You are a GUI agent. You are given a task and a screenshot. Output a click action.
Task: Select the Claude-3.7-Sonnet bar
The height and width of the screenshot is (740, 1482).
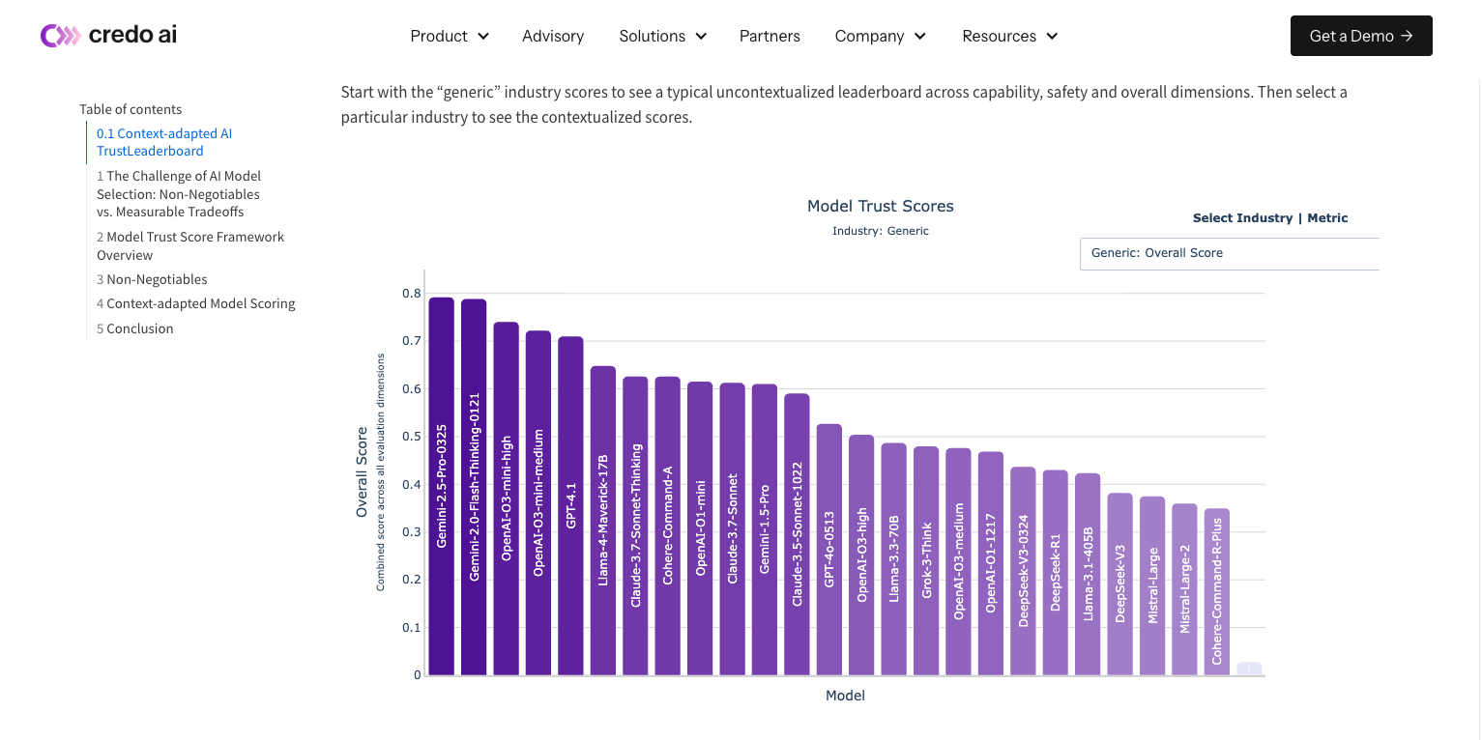tap(733, 529)
